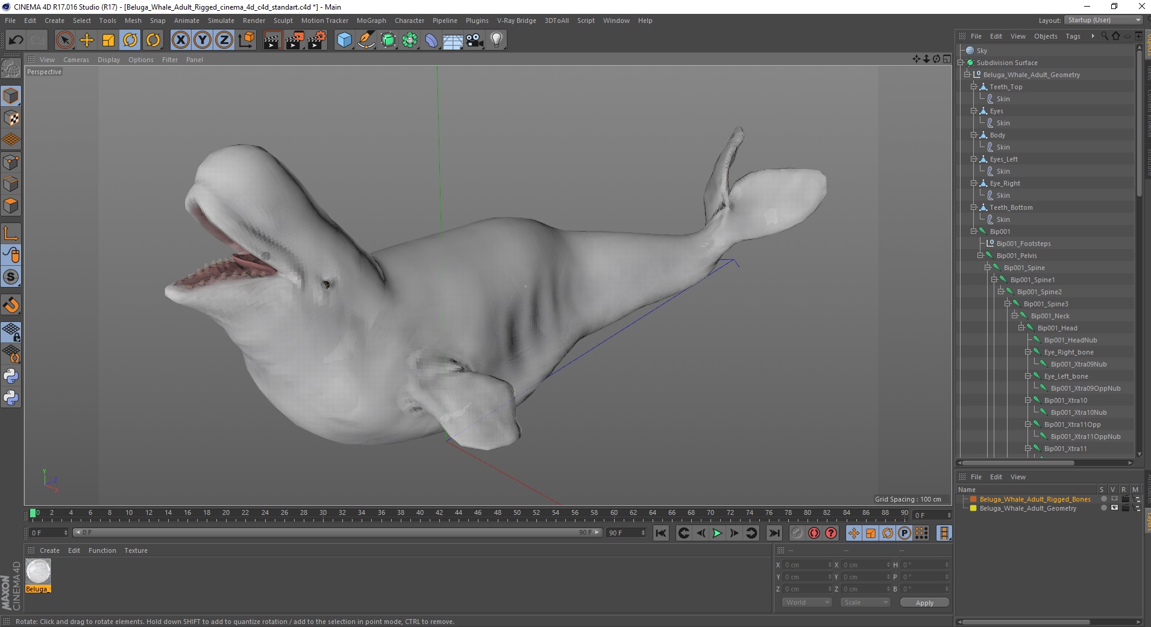Image resolution: width=1151 pixels, height=627 pixels.
Task: Switch to Texture mode
Action: click(11, 118)
